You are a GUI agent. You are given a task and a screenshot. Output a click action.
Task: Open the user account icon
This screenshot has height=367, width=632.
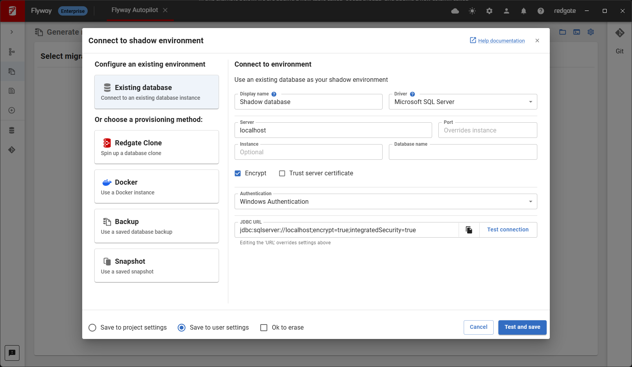507,11
